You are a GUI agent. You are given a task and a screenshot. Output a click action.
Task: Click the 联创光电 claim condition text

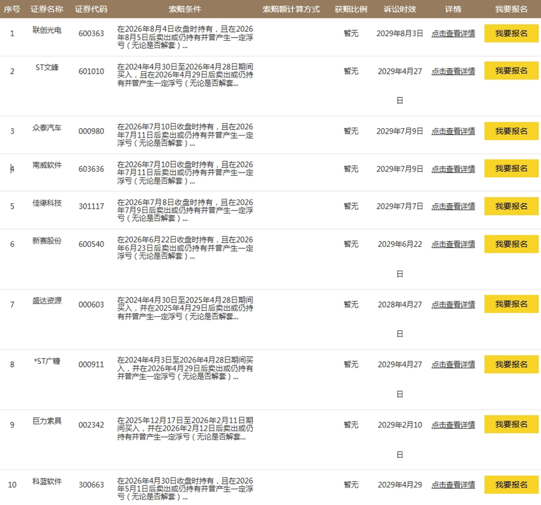coord(185,37)
